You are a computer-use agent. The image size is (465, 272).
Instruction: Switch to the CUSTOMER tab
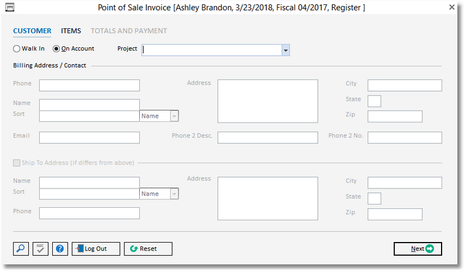coord(32,31)
